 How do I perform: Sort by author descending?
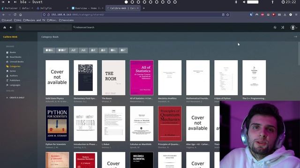point(103,50)
